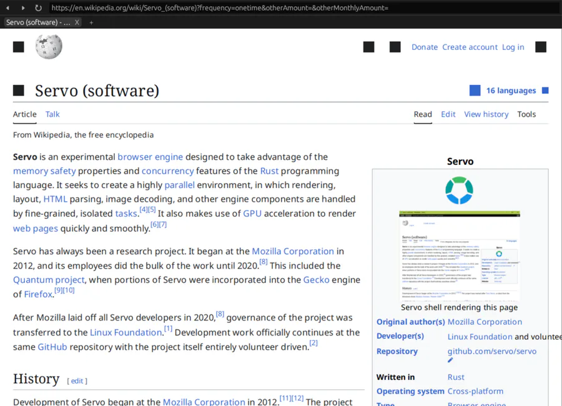
Task: Open the View history tab
Action: [486, 114]
